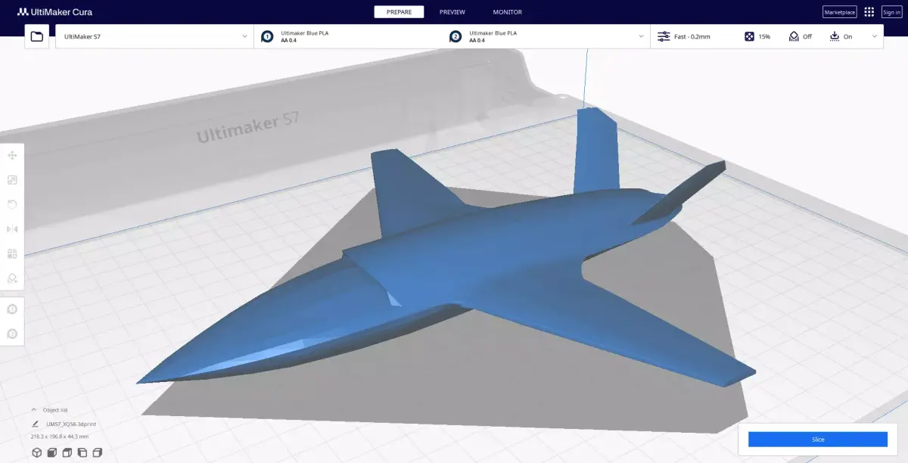908x463 pixels.
Task: Switch to top view icon
Action: coord(67,452)
